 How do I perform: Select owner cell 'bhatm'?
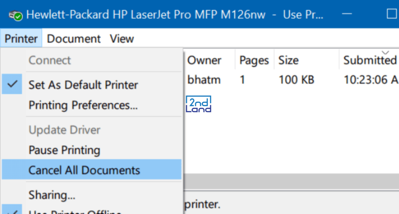[x=204, y=80]
